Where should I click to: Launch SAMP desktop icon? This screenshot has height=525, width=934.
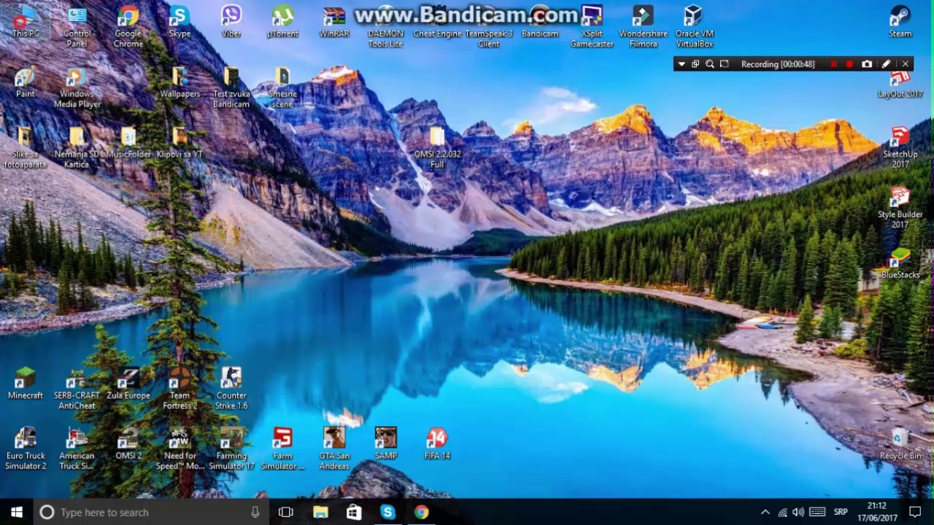tap(385, 445)
